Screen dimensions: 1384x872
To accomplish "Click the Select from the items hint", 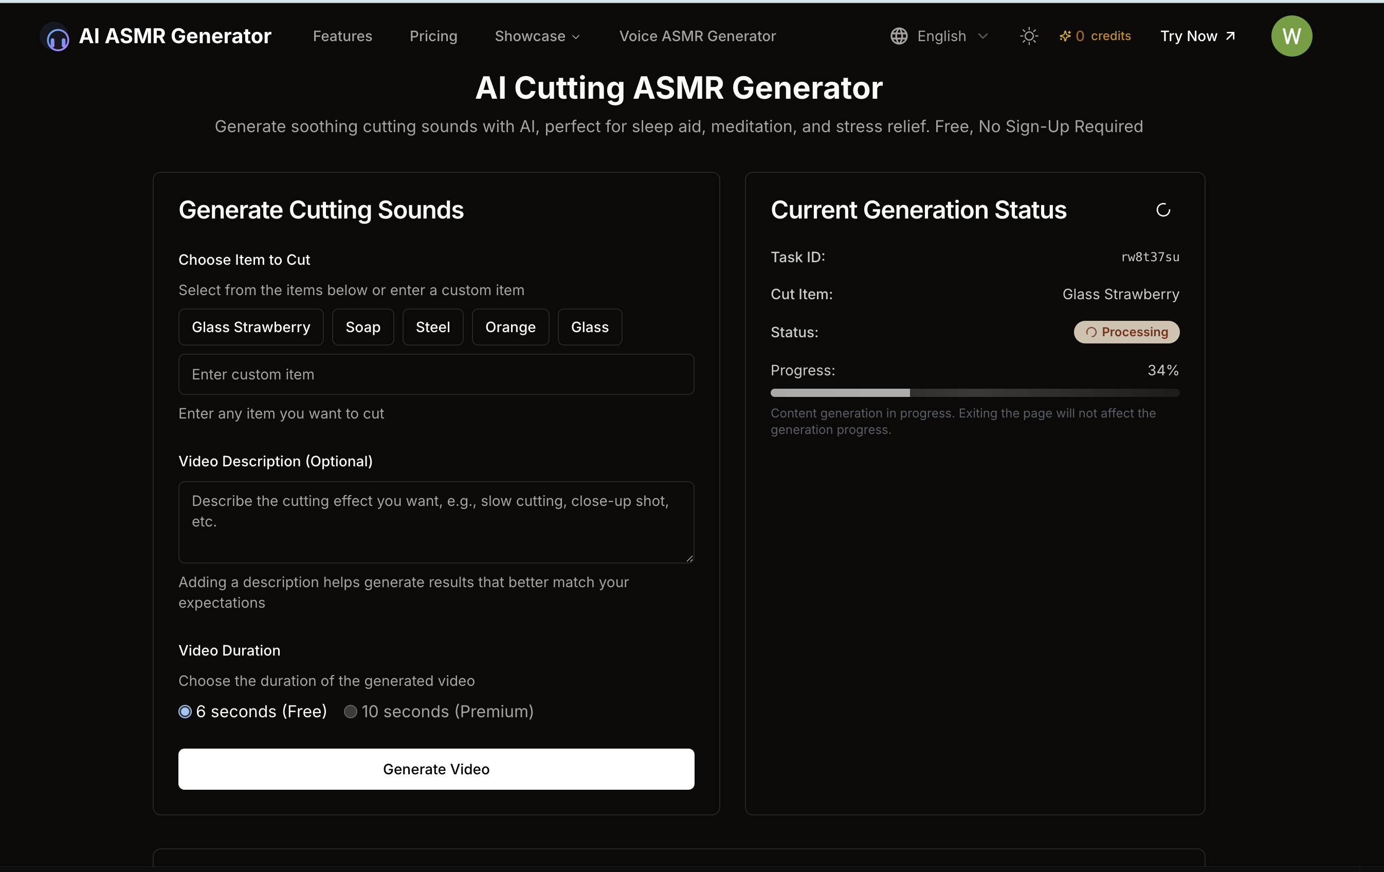I will point(351,290).
